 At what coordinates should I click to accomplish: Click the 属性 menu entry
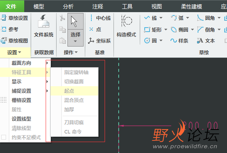click(x=25, y=110)
